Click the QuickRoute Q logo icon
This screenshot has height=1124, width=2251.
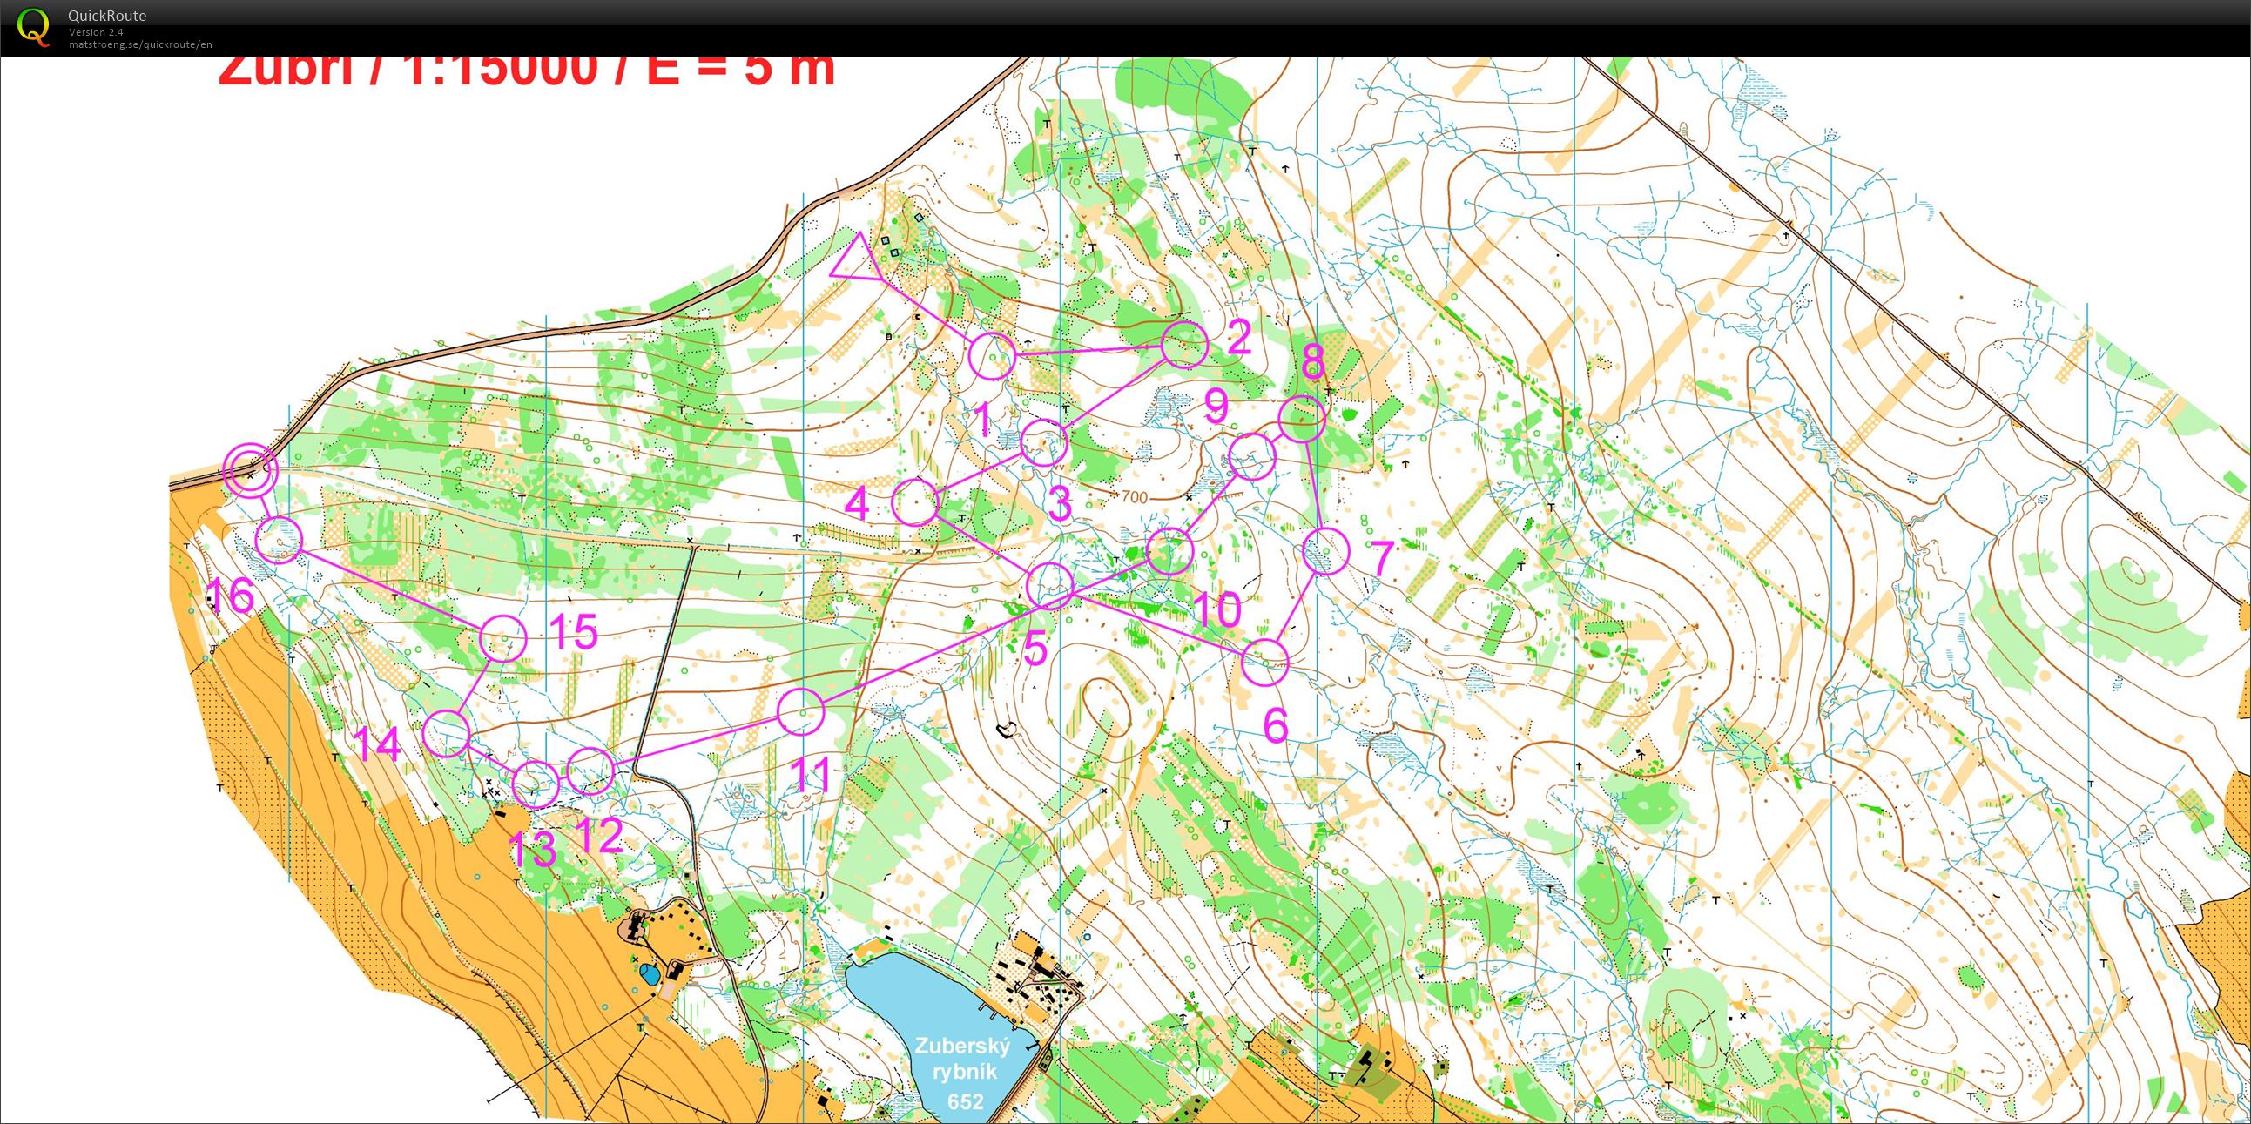[33, 25]
